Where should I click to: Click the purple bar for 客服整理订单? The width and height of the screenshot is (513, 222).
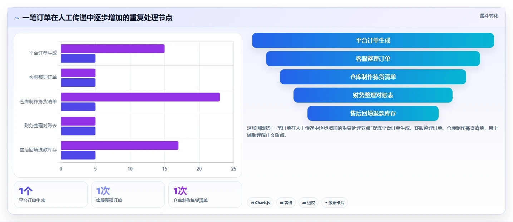tap(78, 73)
